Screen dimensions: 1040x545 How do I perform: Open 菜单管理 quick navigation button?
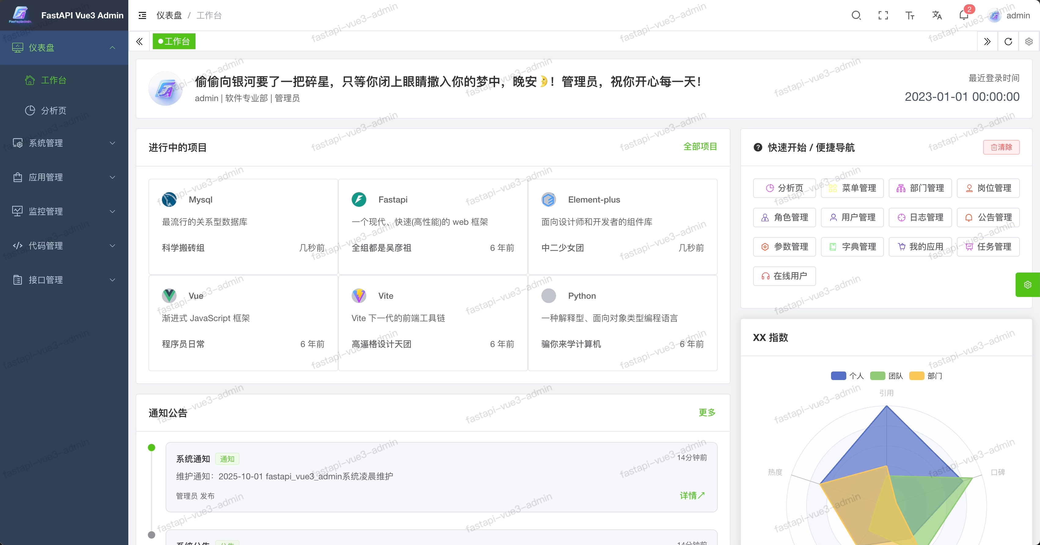click(852, 188)
